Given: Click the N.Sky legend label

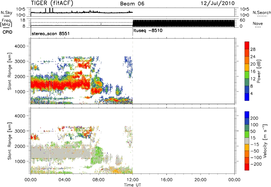Looking at the screenshot, I should coord(6,12).
